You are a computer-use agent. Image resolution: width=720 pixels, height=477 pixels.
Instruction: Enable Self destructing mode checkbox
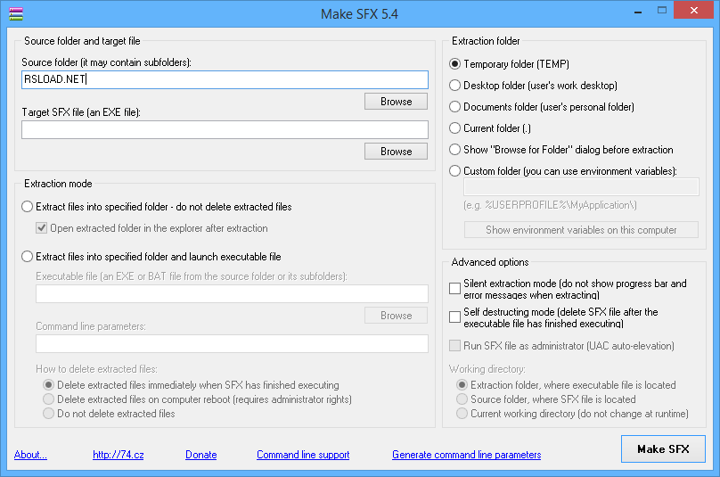(455, 317)
